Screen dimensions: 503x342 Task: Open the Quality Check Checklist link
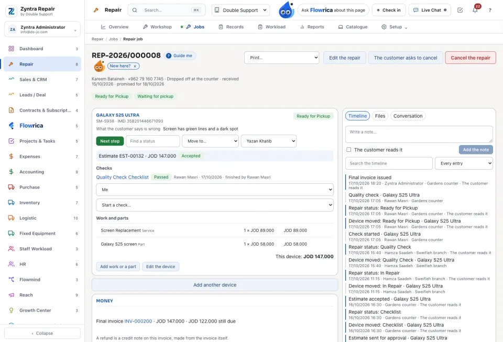(122, 177)
